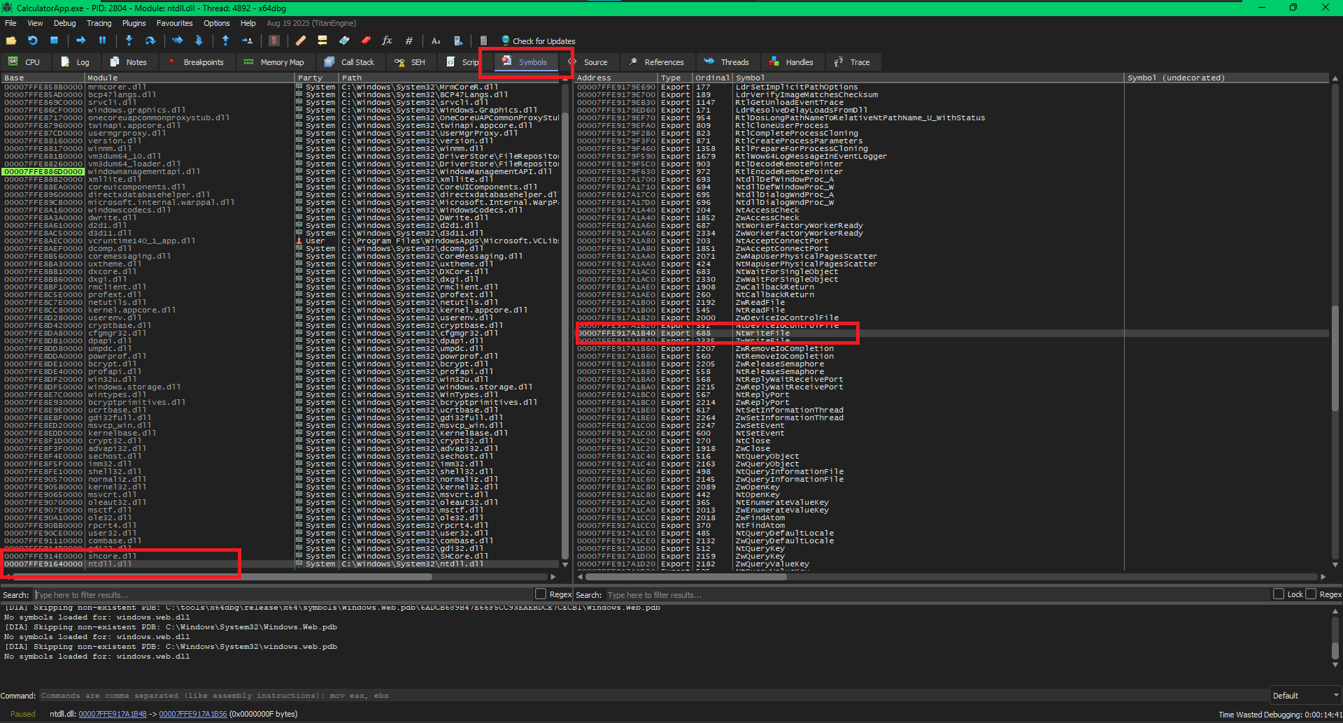This screenshot has height=723, width=1343.
Task: Enable Regex for the symbols search
Action: coord(1311,594)
